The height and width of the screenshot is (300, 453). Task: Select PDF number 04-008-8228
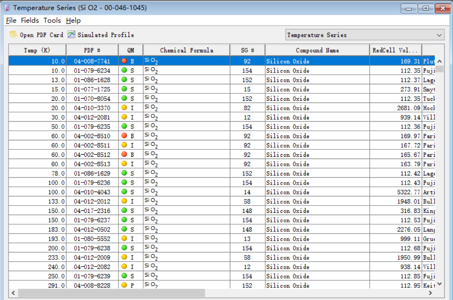pos(92,285)
